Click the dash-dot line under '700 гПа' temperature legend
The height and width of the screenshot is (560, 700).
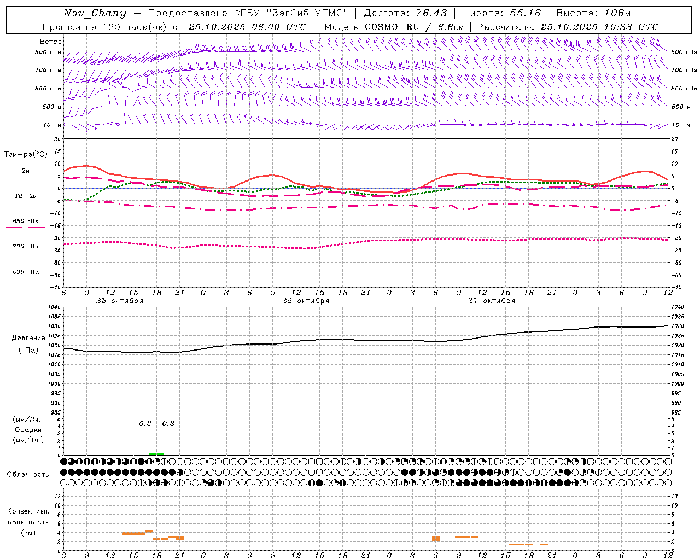tap(24, 253)
